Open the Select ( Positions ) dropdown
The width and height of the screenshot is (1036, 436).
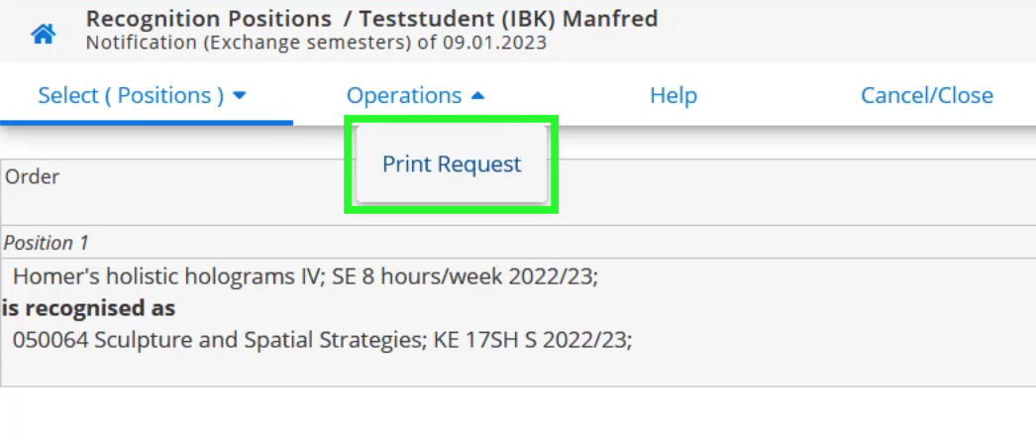131,95
